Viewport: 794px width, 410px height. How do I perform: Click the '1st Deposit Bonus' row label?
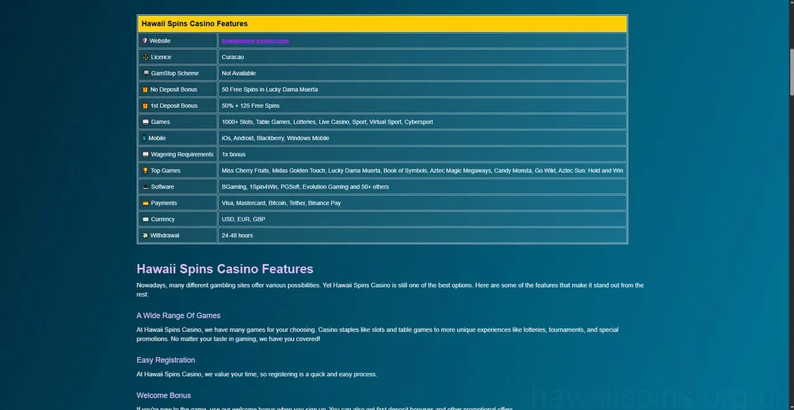174,105
